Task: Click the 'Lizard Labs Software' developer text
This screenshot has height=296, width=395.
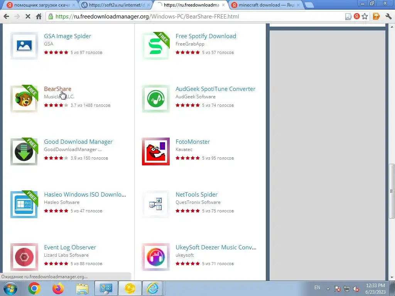Action: pyautogui.click(x=66, y=255)
